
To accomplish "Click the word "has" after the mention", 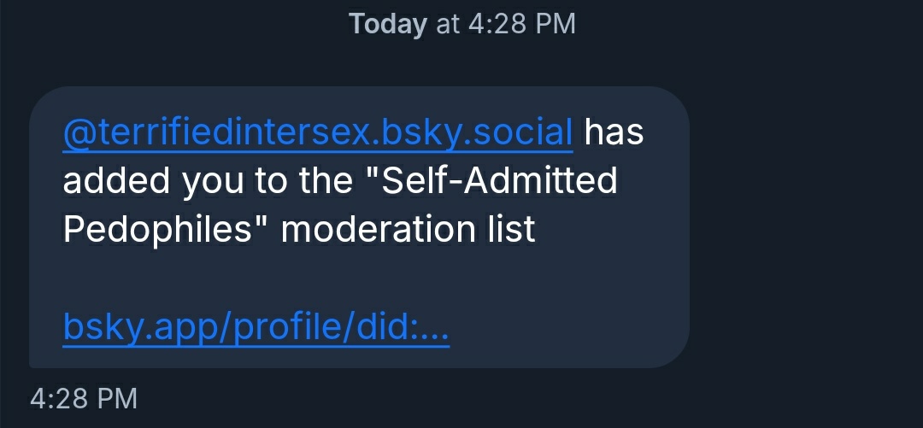I will pos(614,132).
